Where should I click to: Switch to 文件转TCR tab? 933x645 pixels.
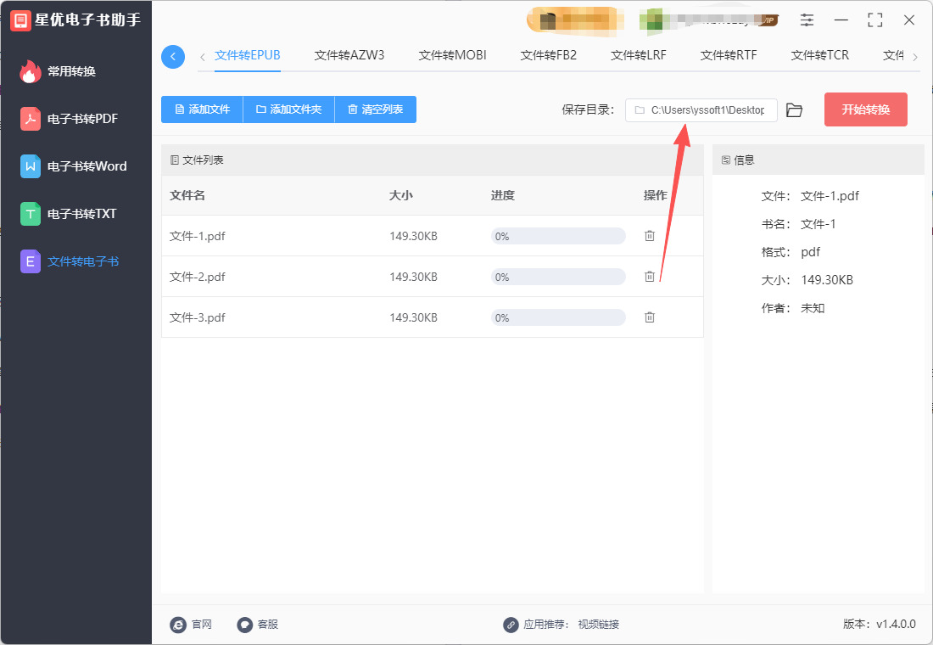(820, 55)
